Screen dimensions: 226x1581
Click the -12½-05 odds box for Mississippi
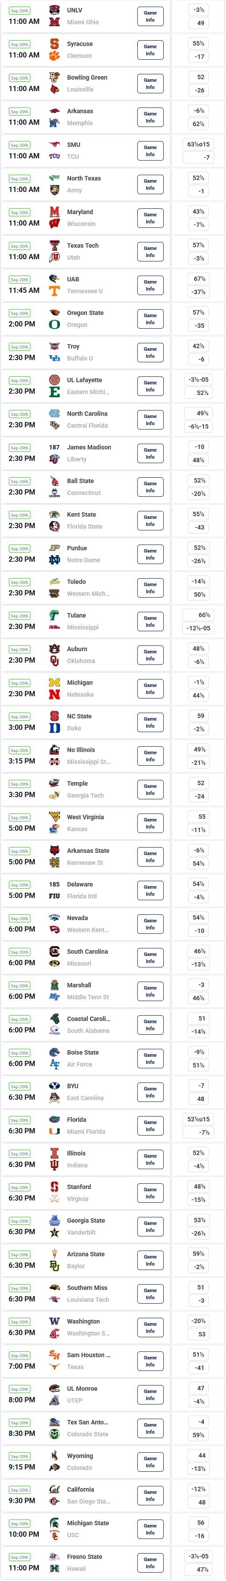click(199, 629)
